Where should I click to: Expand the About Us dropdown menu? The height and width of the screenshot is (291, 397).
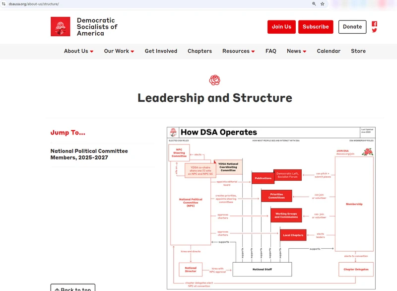[78, 51]
